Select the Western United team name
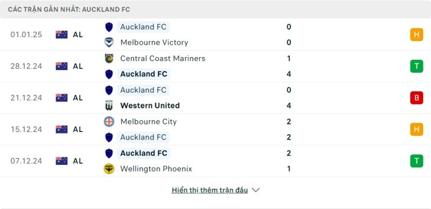Image resolution: width=431 pixels, height=209 pixels. [150, 106]
